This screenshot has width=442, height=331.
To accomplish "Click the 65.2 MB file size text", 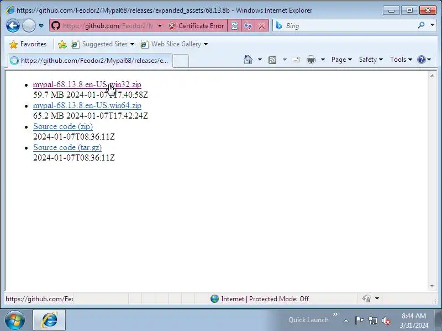I will tap(49, 116).
